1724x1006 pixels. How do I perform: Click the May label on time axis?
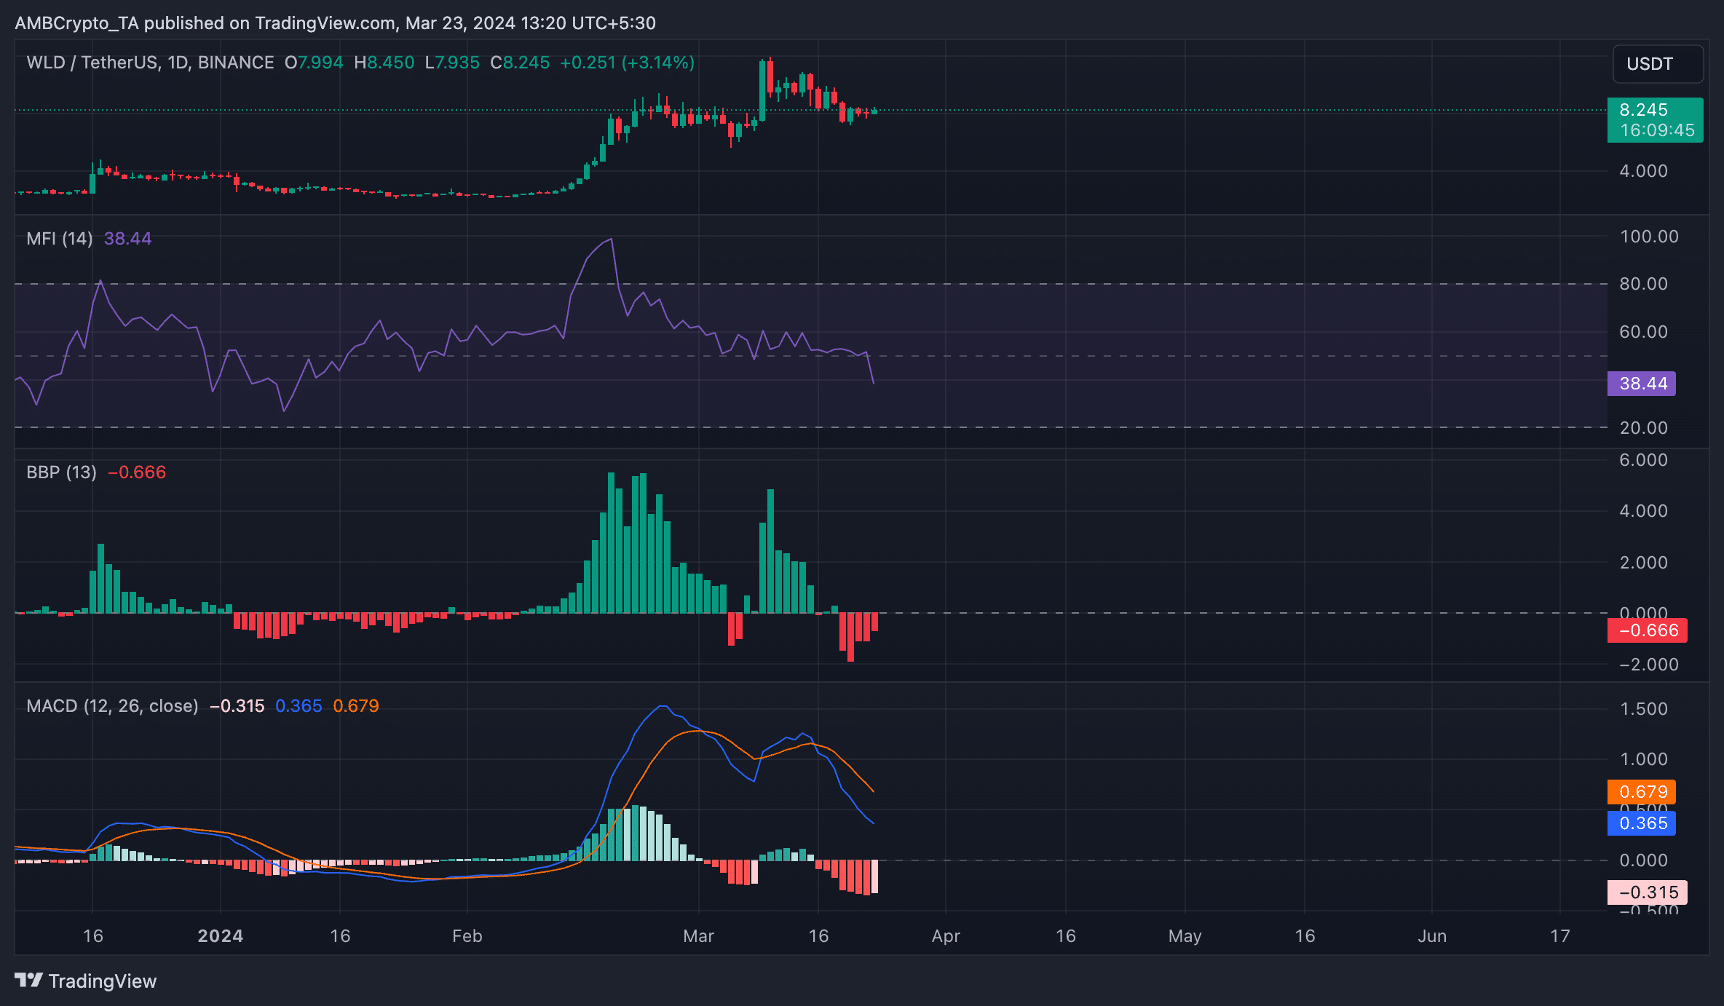[1185, 936]
